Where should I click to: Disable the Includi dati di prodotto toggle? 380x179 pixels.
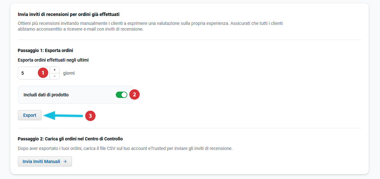click(122, 95)
